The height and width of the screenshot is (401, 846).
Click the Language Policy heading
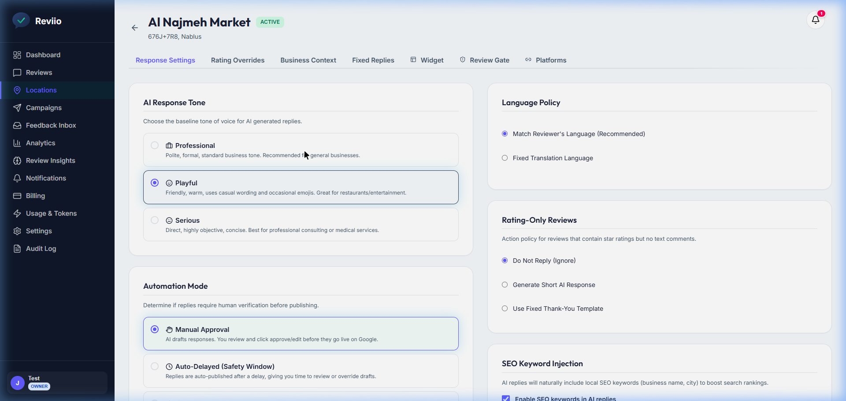click(x=531, y=103)
